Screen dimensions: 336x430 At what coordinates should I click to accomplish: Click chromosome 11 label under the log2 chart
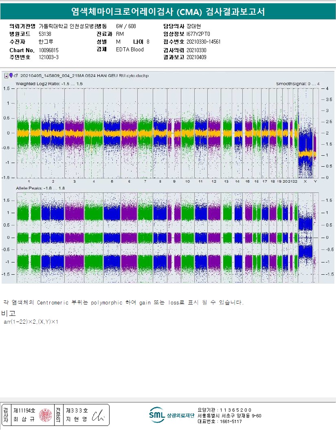pos(201,181)
